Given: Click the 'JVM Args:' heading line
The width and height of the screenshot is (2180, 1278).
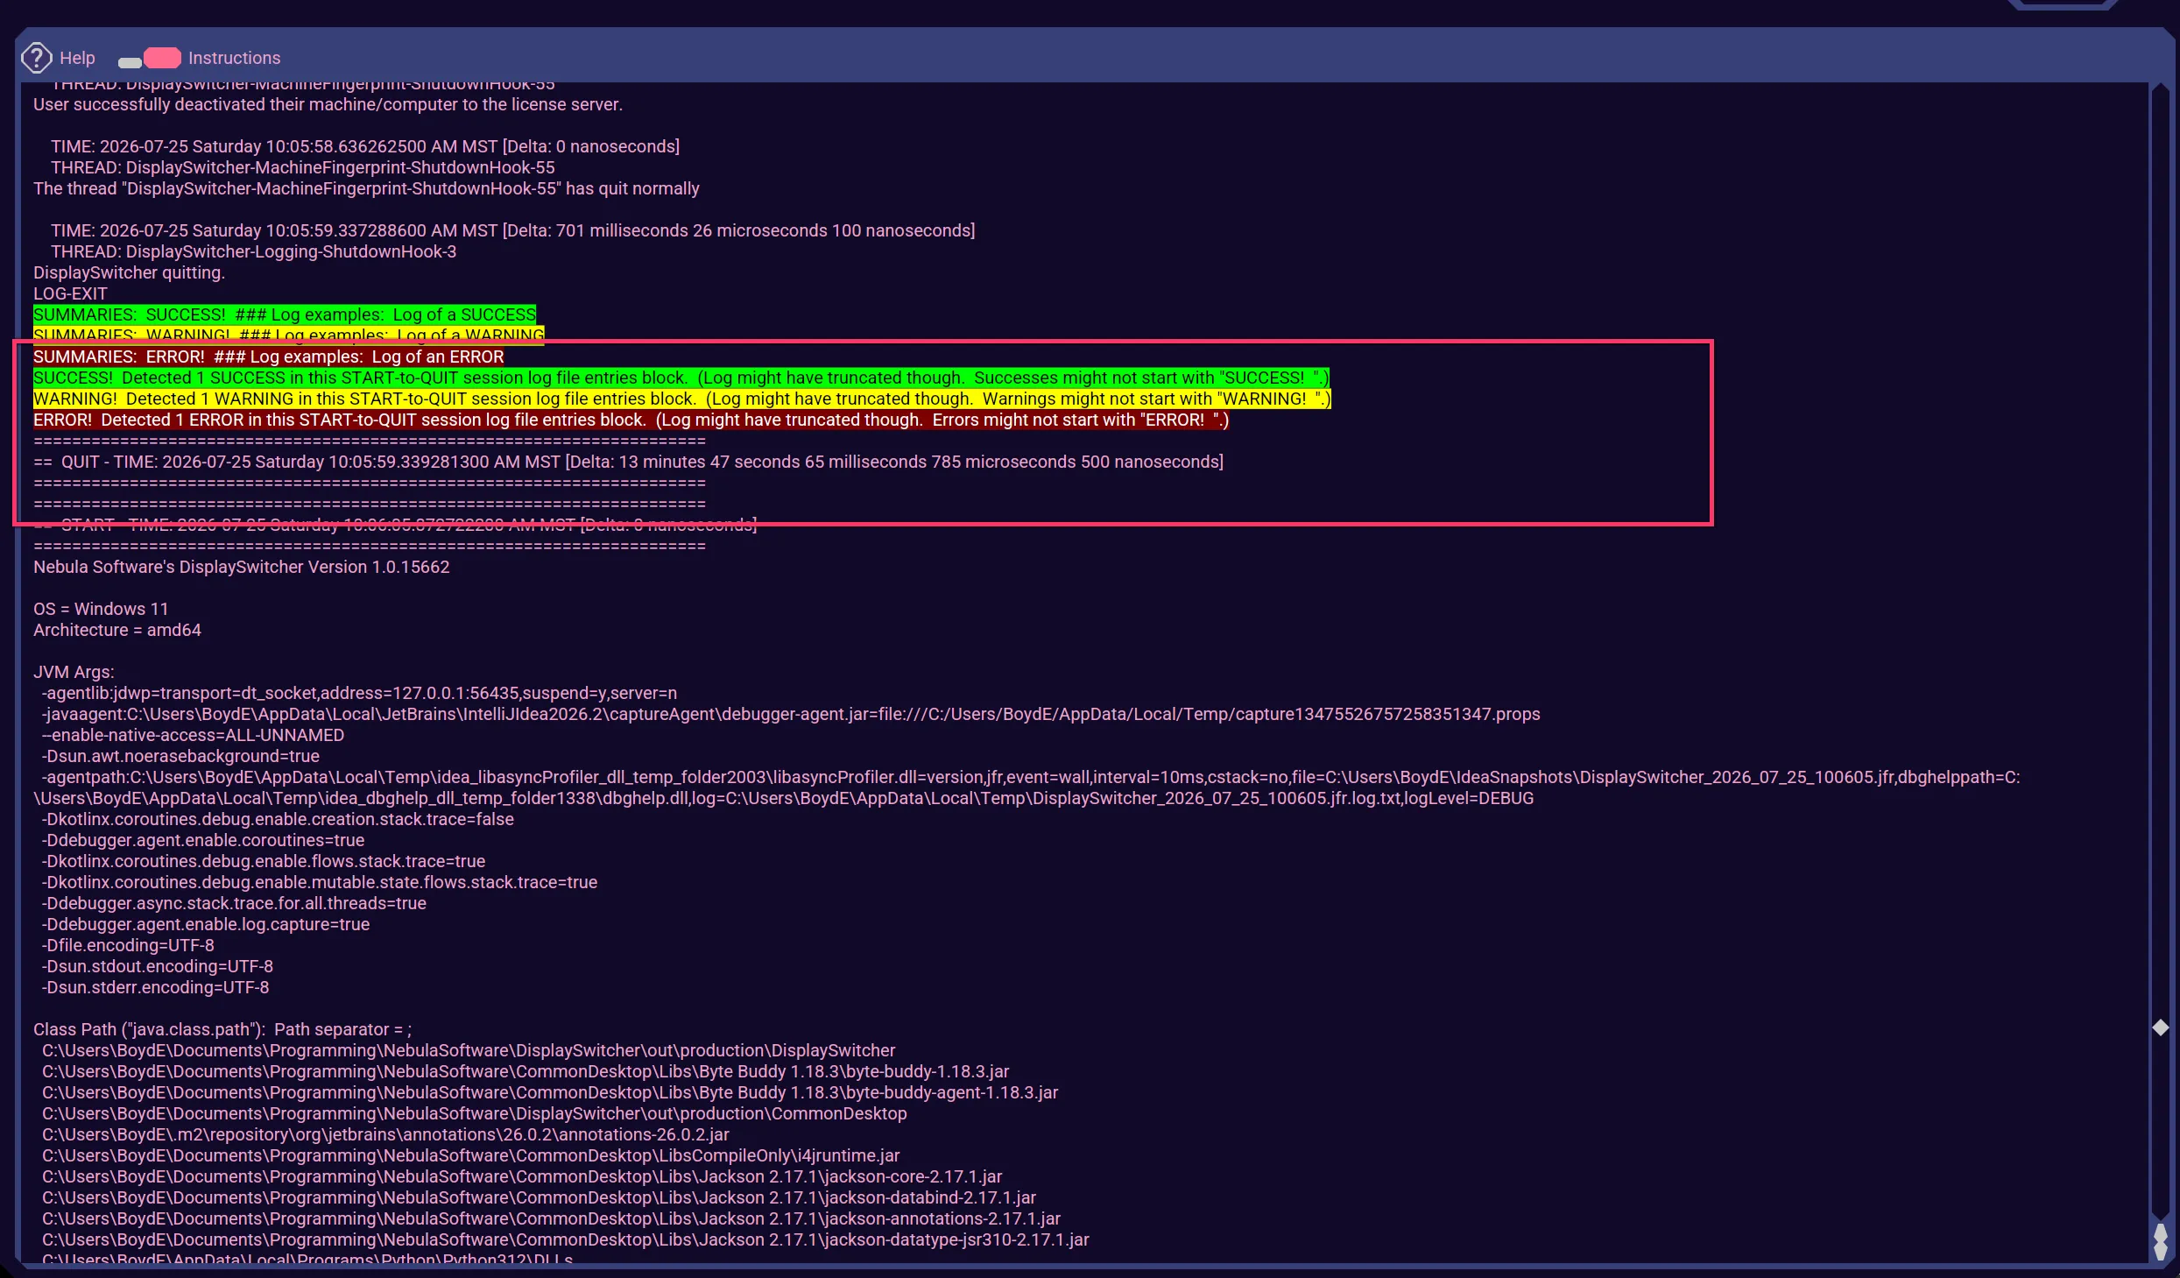Looking at the screenshot, I should [74, 672].
